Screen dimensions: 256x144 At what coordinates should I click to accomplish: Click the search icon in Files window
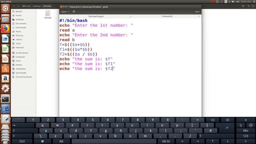243,6
